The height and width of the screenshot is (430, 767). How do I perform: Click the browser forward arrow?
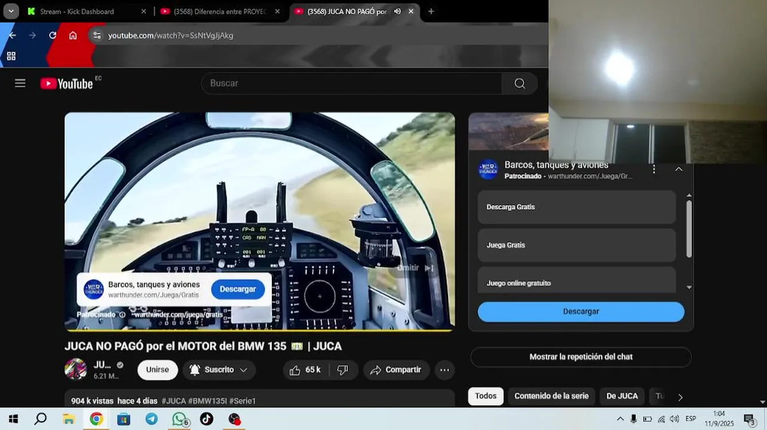pyautogui.click(x=32, y=36)
